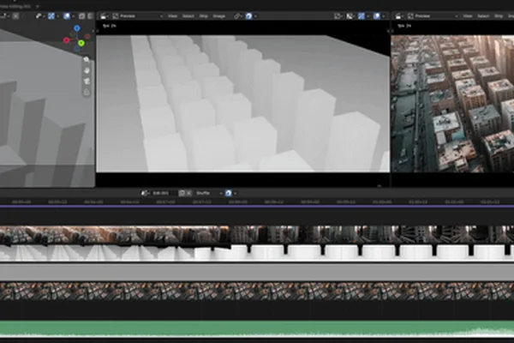The width and height of the screenshot is (514, 343).
Task: Click the hand pan icon in the 3D viewport
Action: (x=87, y=70)
